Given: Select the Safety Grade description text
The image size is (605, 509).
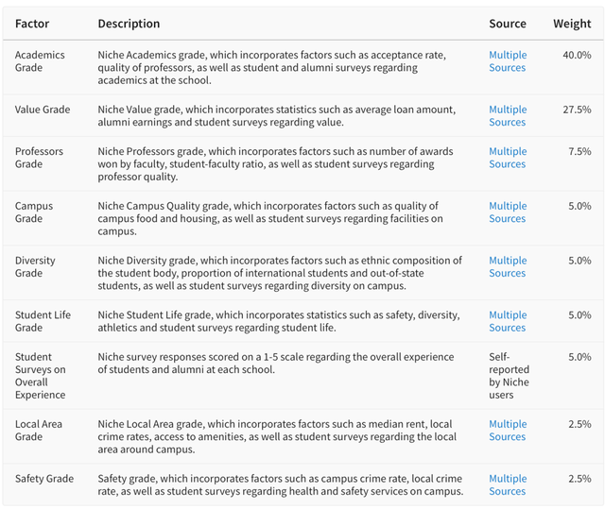Looking at the screenshot, I should coord(281,484).
